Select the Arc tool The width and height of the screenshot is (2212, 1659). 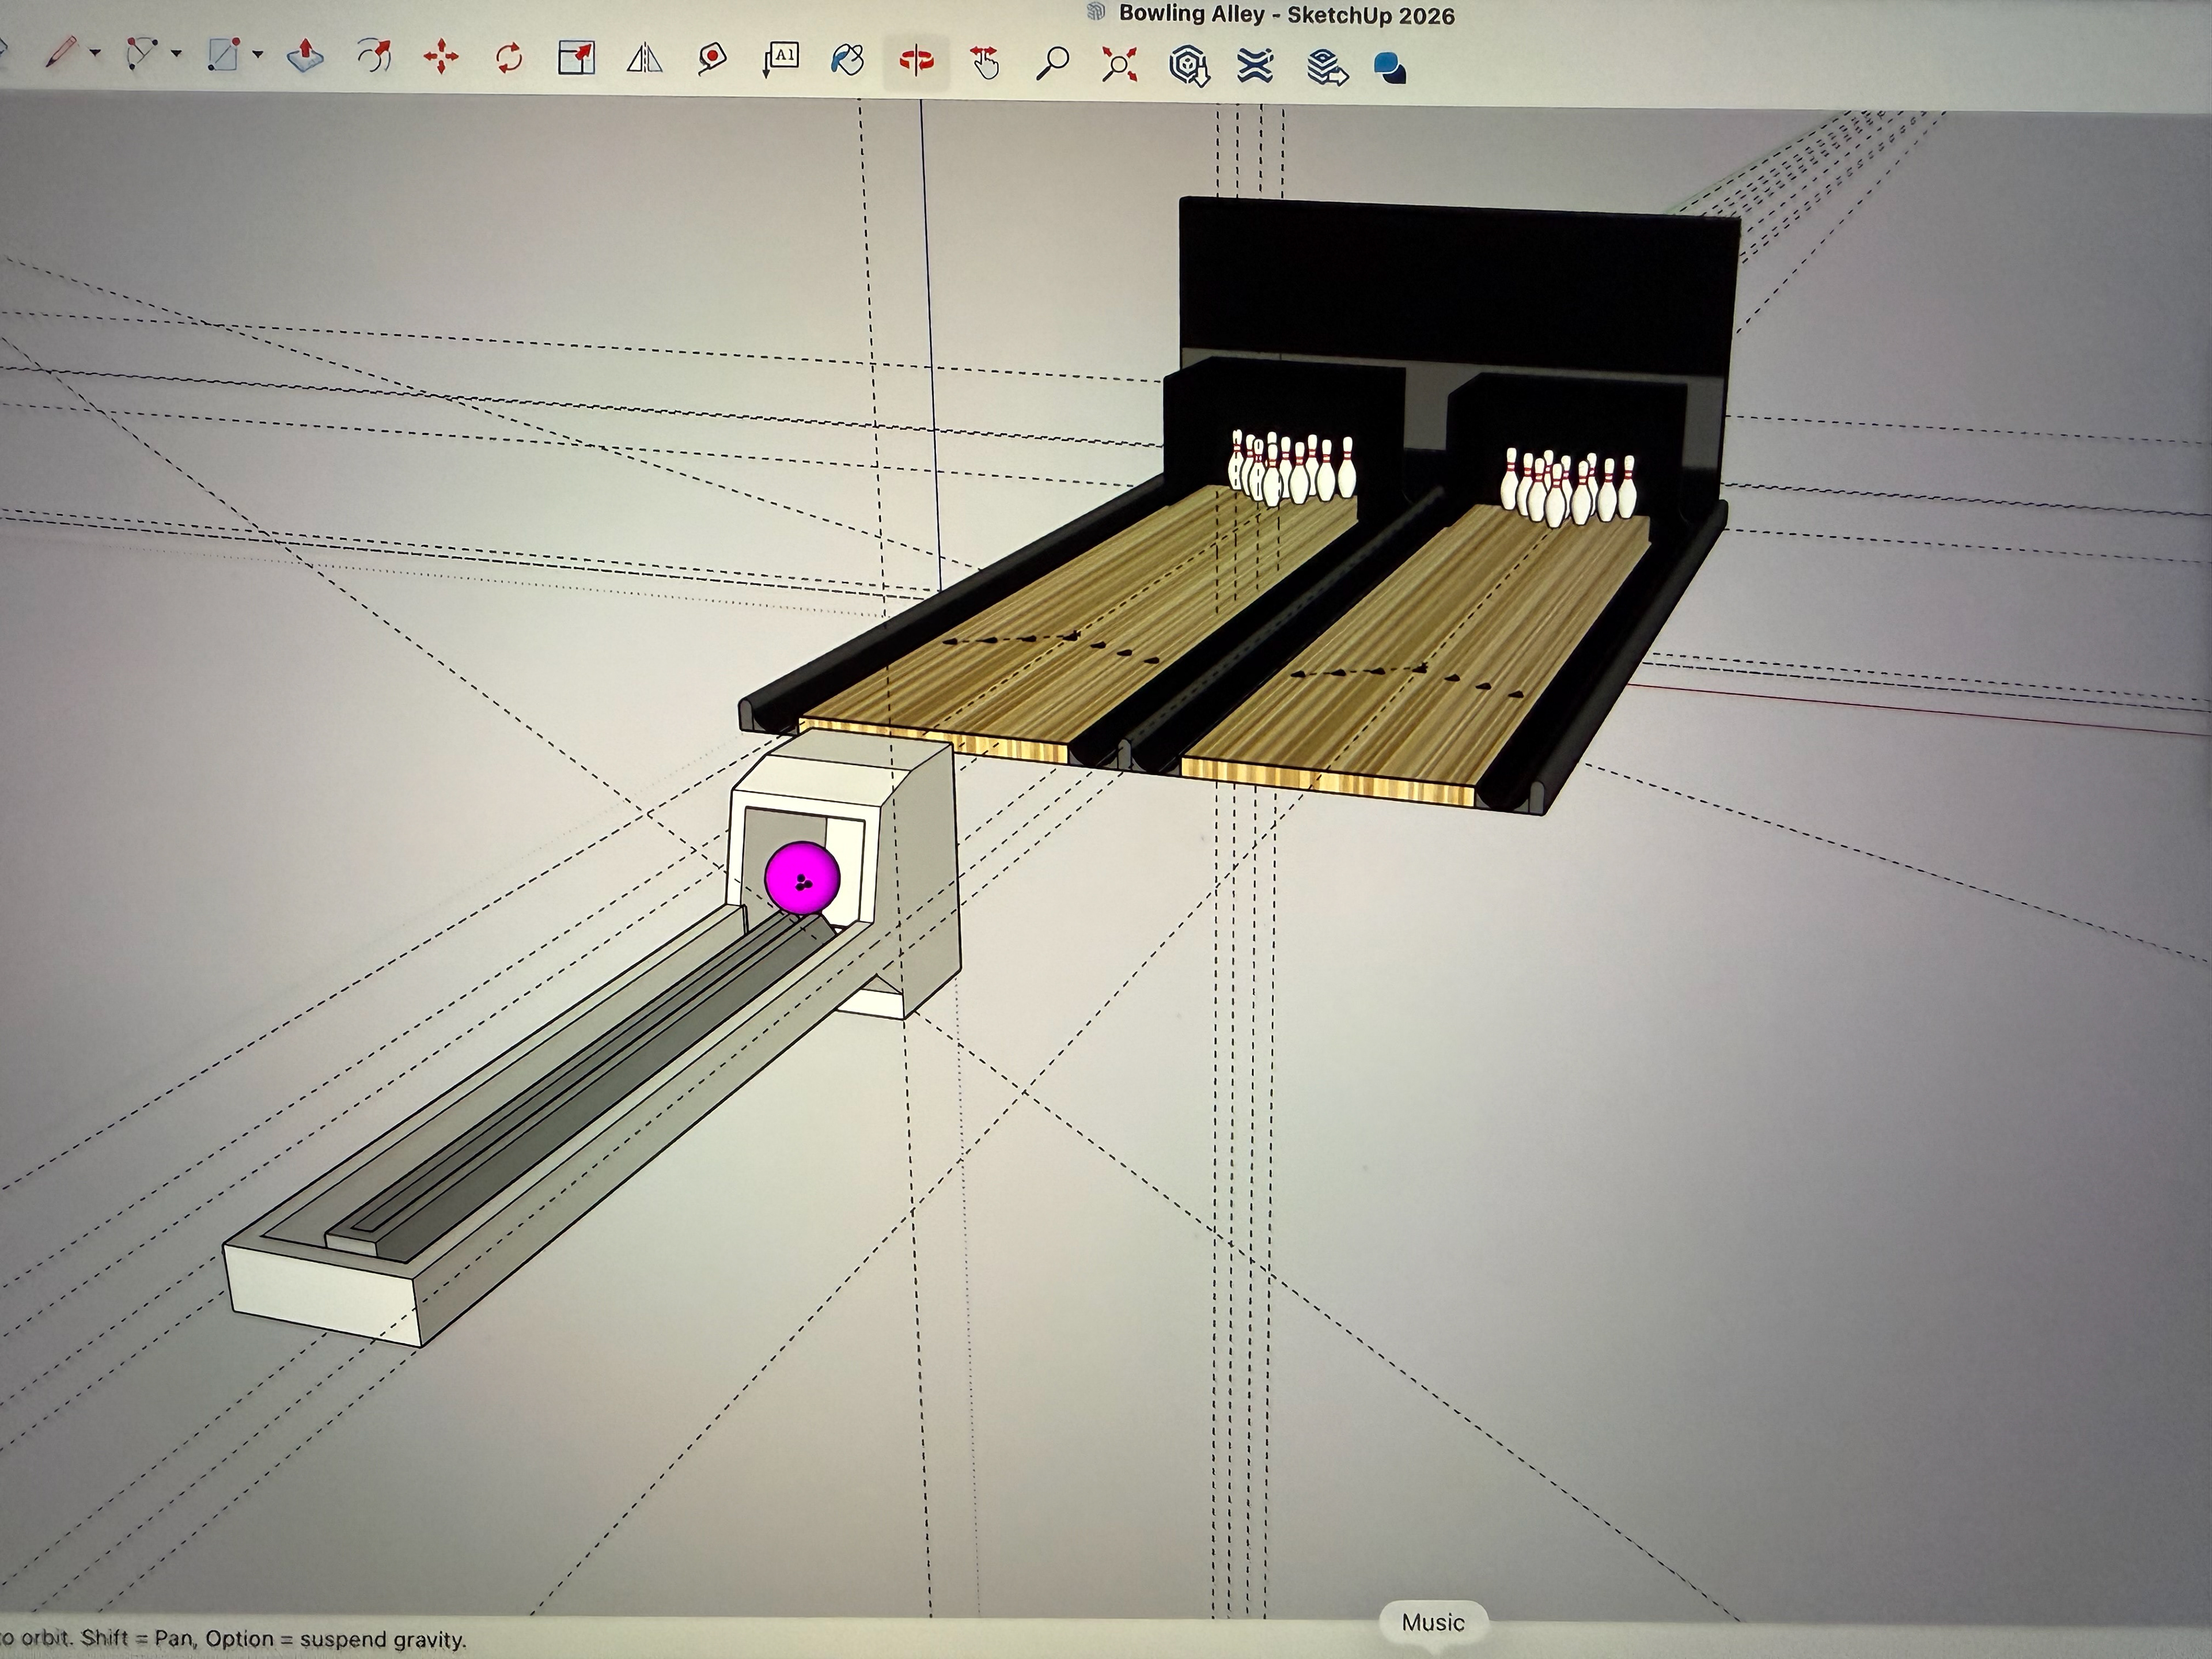point(142,53)
